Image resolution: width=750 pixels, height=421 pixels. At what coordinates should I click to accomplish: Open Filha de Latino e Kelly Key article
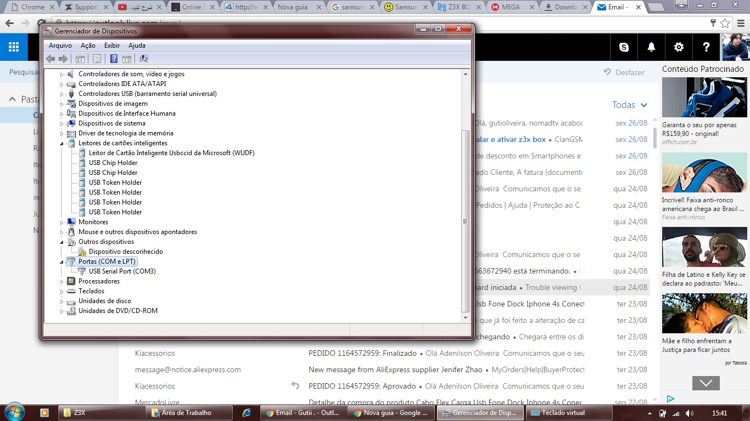click(x=703, y=279)
